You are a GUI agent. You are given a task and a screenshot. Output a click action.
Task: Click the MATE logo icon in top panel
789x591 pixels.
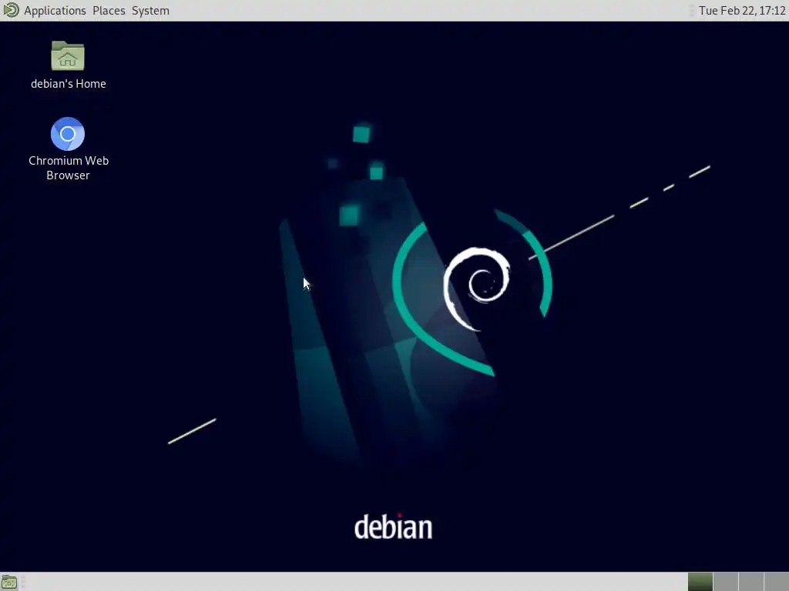[x=11, y=10]
